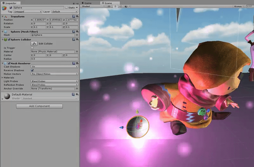Toggle scene effects image icon
Viewport: 254px width, 167px height.
[126, 6]
